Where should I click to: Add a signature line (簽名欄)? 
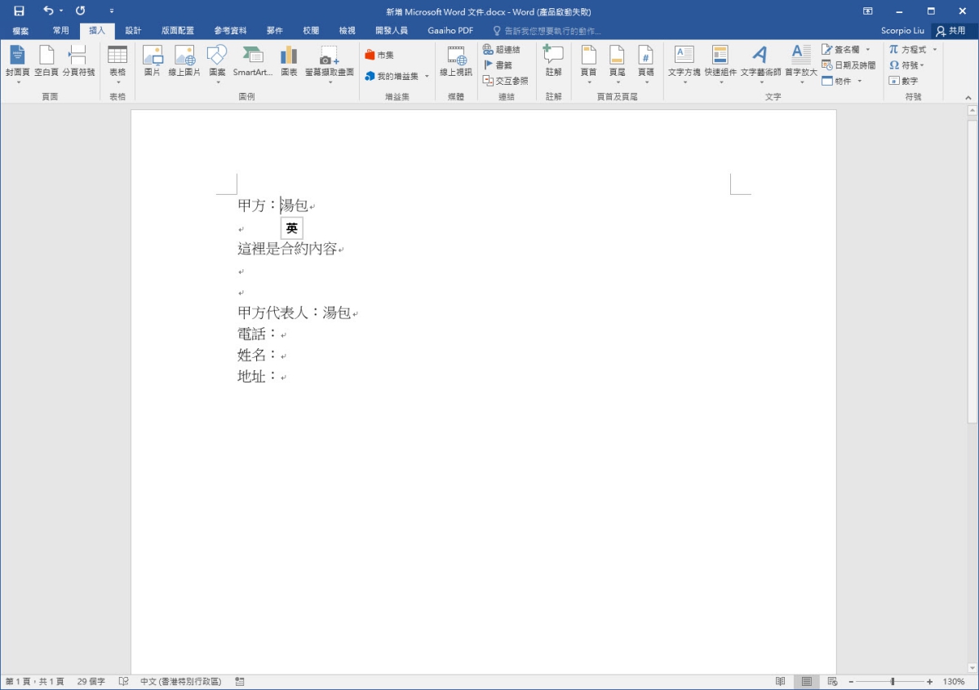click(x=847, y=50)
